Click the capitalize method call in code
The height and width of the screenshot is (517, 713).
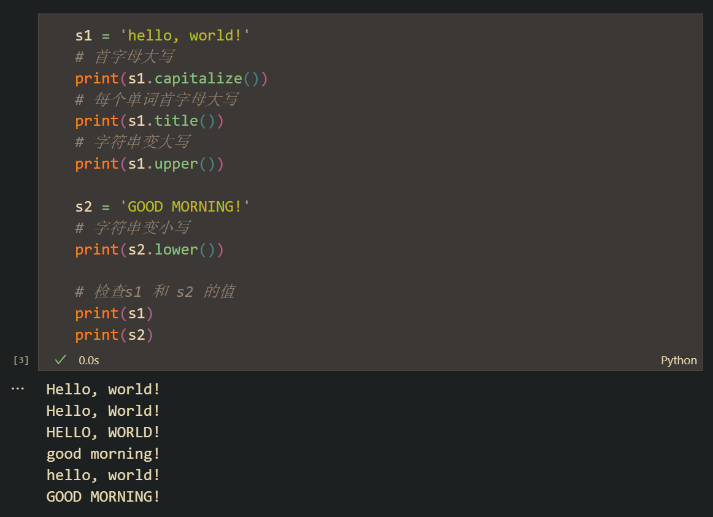tap(198, 79)
